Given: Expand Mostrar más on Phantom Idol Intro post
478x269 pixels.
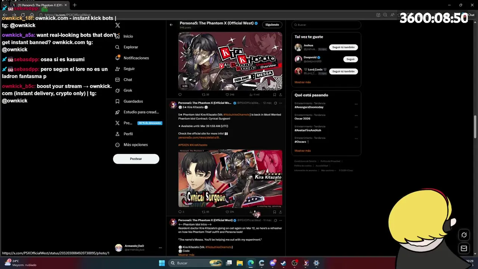Looking at the screenshot, I should [186, 255].
